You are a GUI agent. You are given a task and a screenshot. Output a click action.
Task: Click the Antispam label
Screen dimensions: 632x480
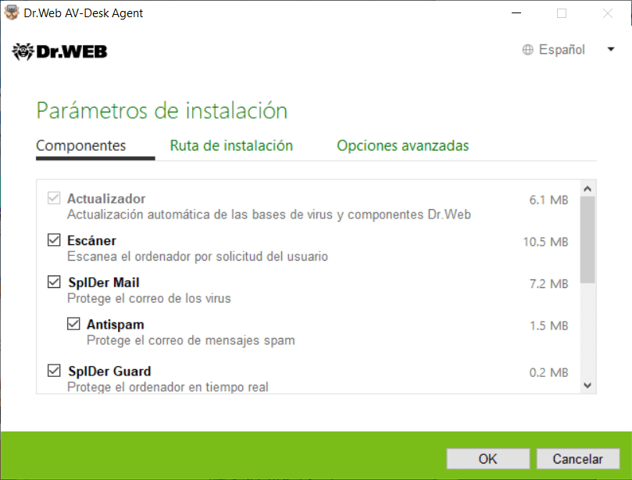[116, 324]
